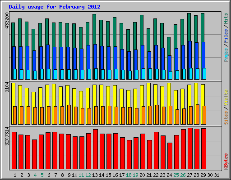
Task: Click green weekend day label 18
Action: pos(129,175)
